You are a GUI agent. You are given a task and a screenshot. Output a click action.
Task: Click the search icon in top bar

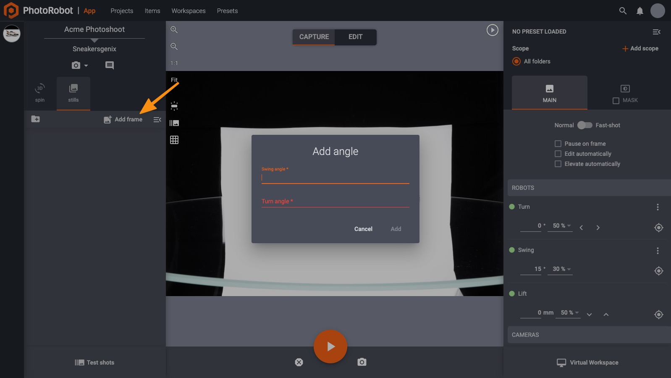[623, 11]
